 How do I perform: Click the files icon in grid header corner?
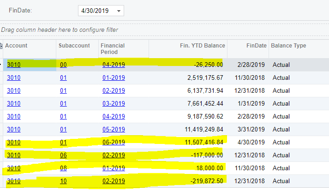pyautogui.click(x=1, y=46)
